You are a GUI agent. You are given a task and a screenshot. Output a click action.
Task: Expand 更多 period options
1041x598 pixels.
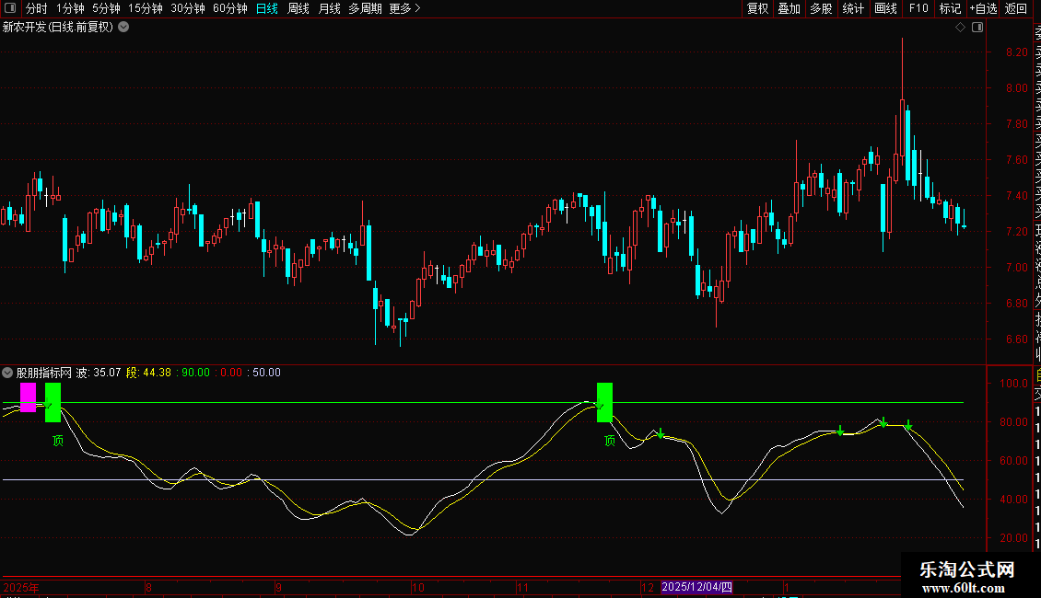405,8
